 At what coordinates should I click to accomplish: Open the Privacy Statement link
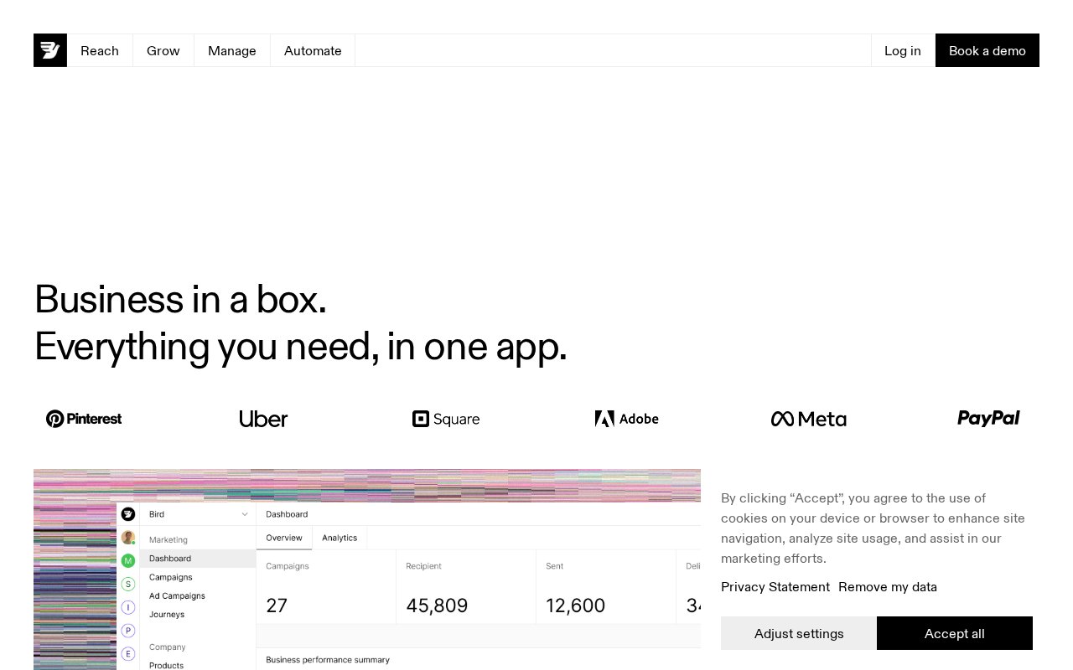tap(775, 587)
